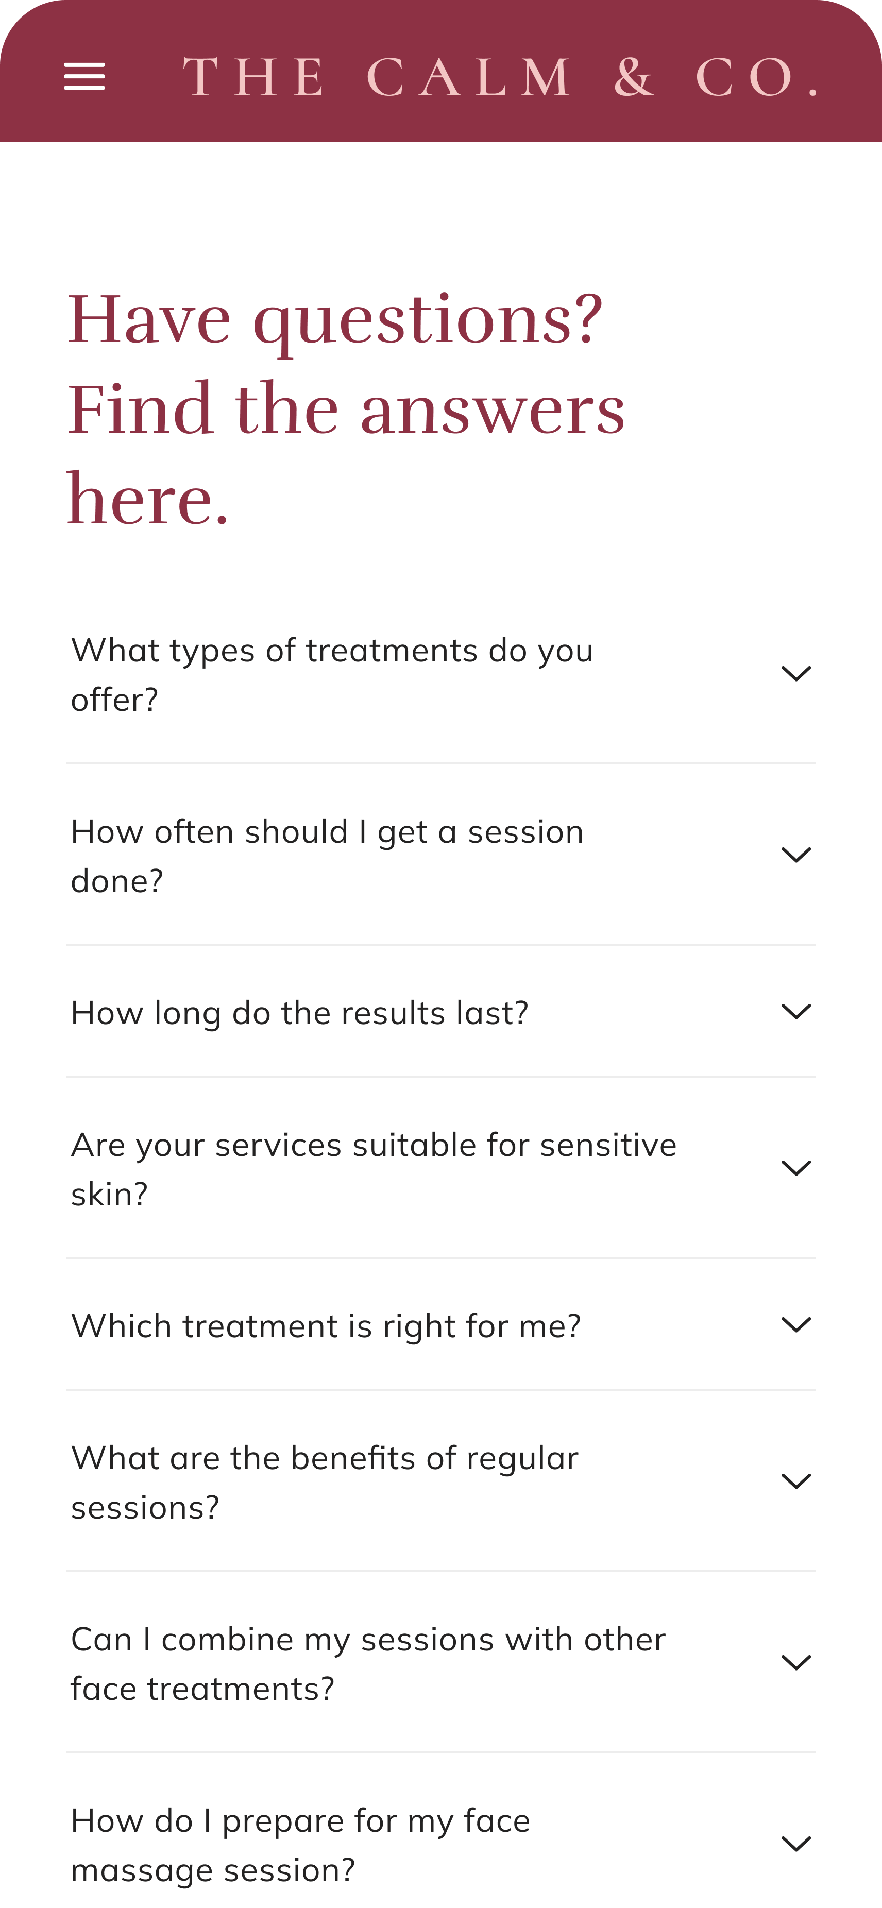
Task: Expand arrow for 'Which treatment is right for me?'
Action: 796,1324
